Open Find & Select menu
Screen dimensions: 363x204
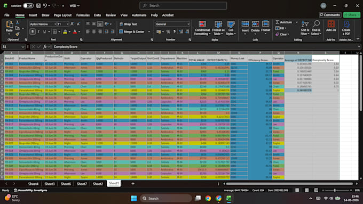click(316, 28)
